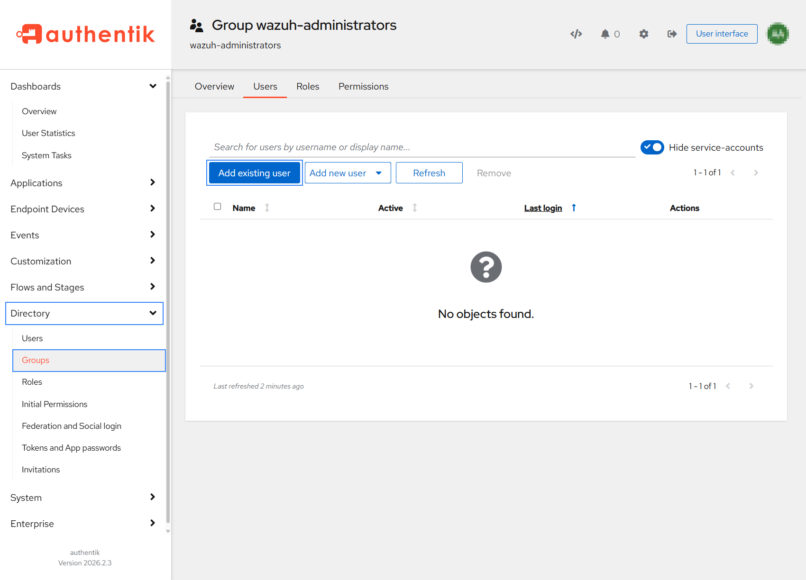Sort the table by the Name arrows
The image size is (806, 580).
tap(267, 208)
